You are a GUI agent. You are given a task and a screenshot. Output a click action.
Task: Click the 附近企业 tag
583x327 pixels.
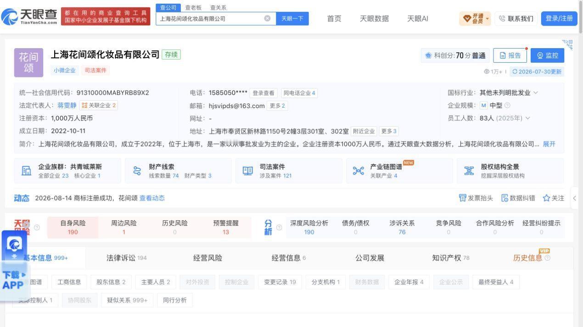point(364,131)
